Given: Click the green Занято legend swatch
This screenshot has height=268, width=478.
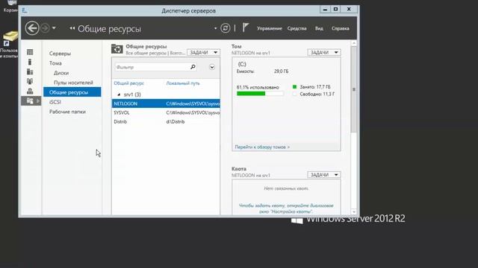Looking at the screenshot, I should coord(294,87).
